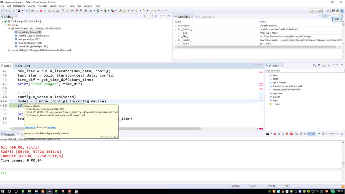Click the Maximize icon of the Debug view
The image size is (345, 194).
click(168, 16)
